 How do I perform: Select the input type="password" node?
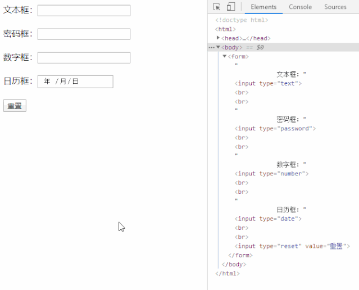coord(275,129)
